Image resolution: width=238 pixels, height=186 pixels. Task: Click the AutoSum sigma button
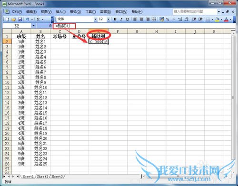pyautogui.click(x=38, y=20)
